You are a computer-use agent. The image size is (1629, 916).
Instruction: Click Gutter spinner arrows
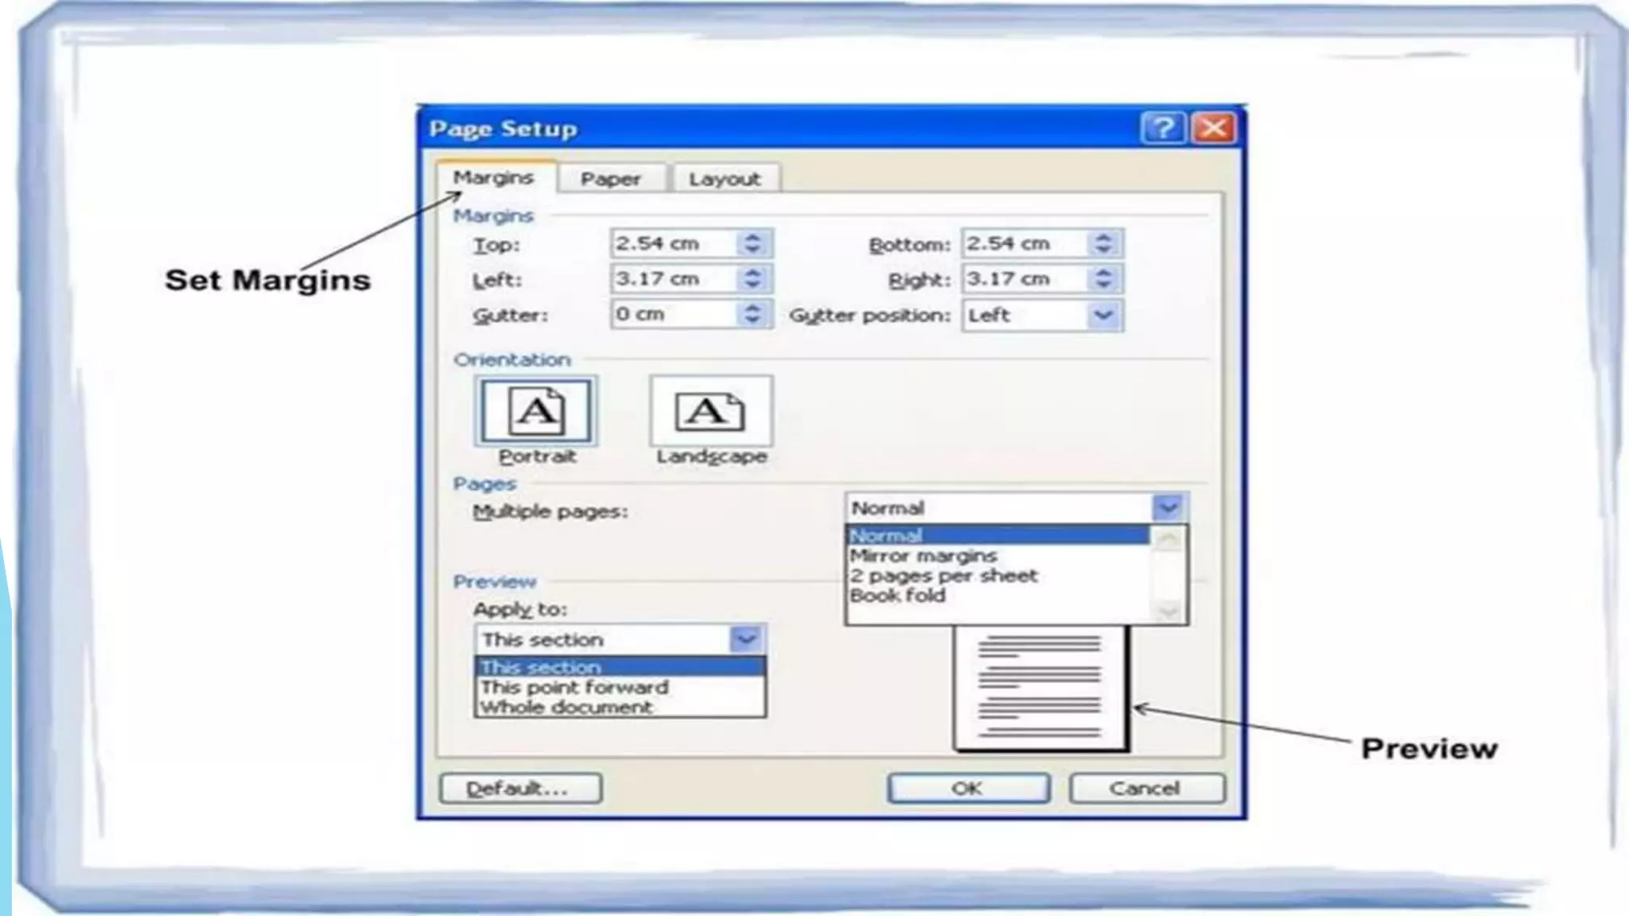coord(752,314)
